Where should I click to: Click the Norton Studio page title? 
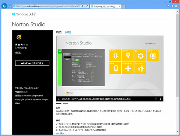tap(28, 24)
